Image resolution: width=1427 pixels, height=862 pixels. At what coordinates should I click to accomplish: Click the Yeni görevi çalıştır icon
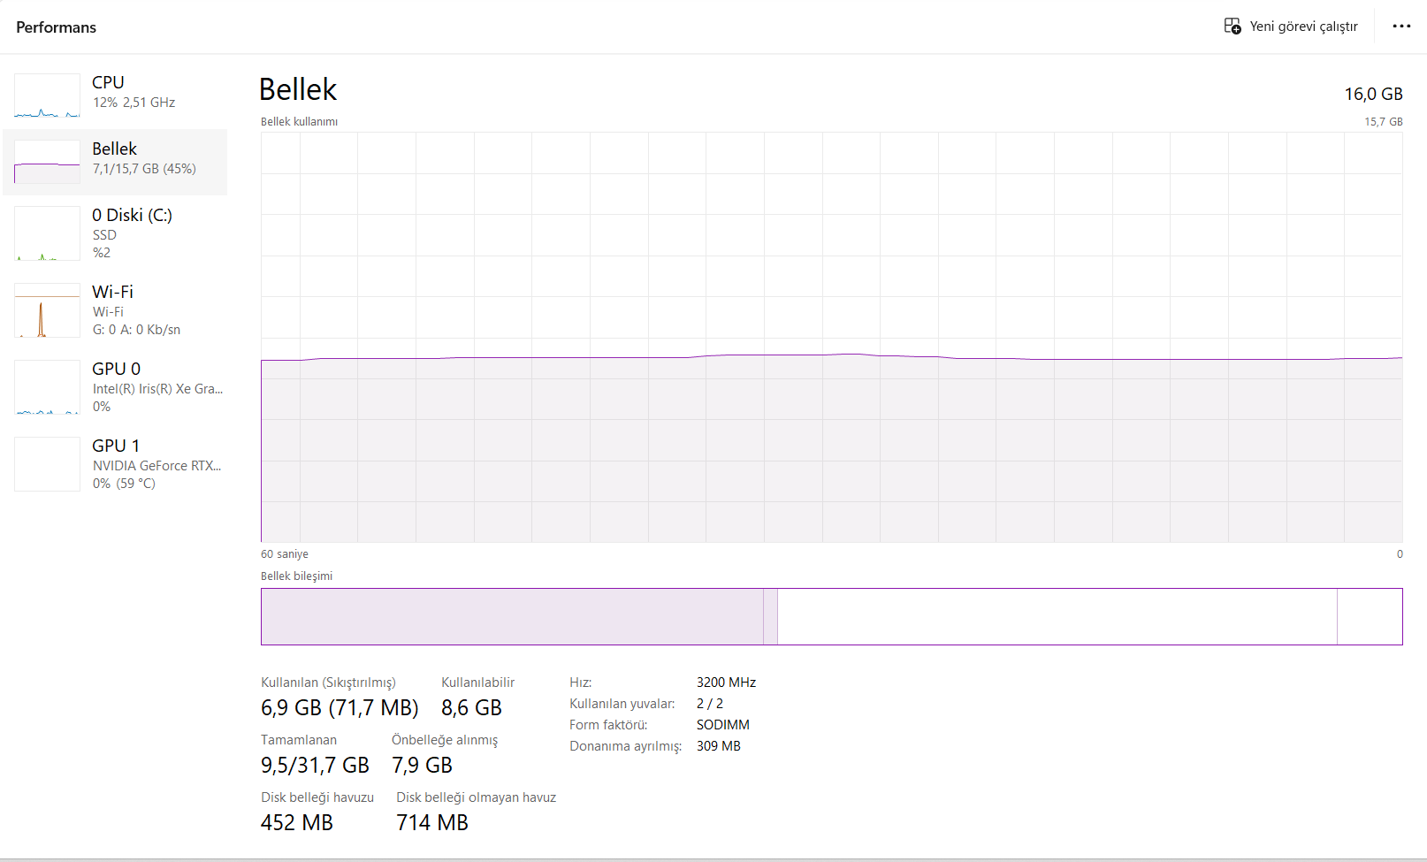pos(1232,27)
